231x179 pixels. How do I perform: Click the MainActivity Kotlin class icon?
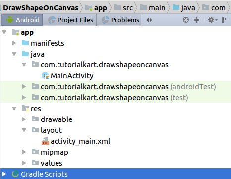click(45, 76)
